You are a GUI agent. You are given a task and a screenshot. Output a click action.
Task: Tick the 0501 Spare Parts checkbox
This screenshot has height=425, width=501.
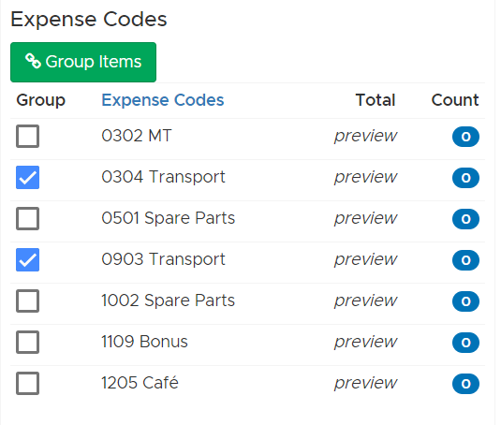(x=28, y=219)
